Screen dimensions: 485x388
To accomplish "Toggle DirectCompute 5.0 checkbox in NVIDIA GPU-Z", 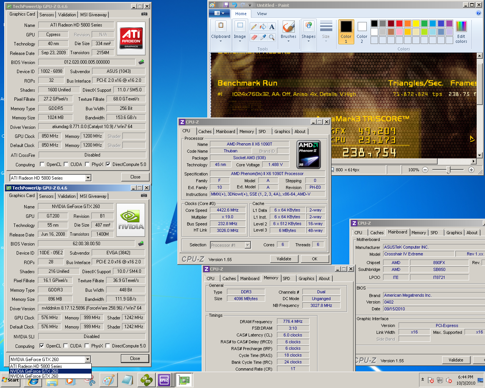I will [x=108, y=346].
